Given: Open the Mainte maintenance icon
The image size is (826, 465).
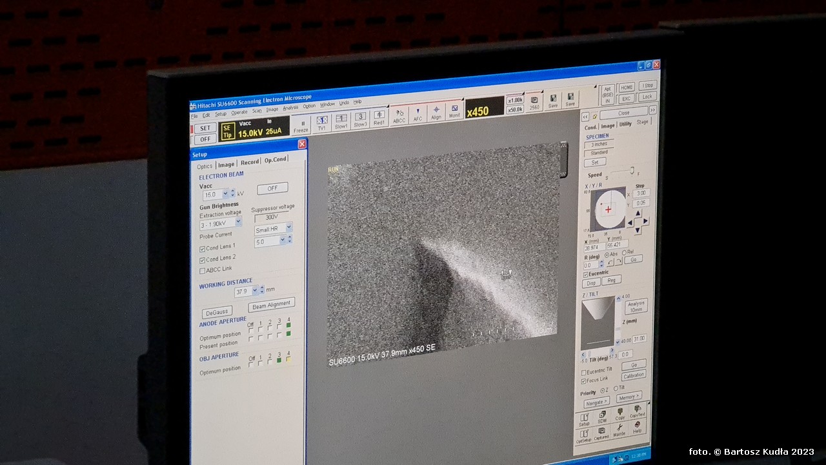Looking at the screenshot, I should (x=619, y=430).
